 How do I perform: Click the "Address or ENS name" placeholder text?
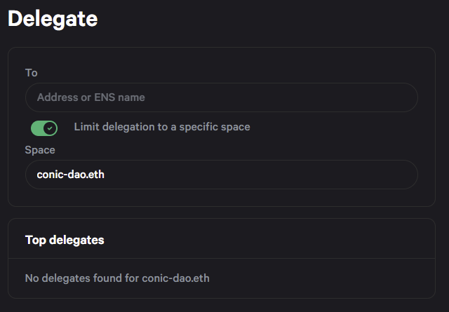[91, 97]
